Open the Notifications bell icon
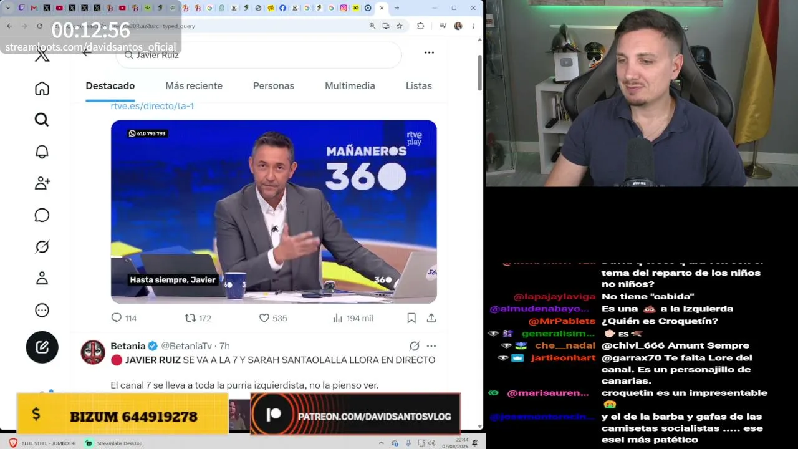This screenshot has width=798, height=449. point(42,152)
